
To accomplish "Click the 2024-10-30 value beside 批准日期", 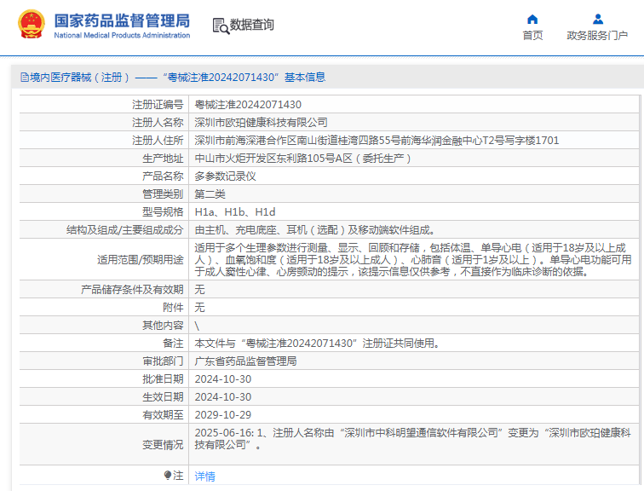I will (223, 378).
